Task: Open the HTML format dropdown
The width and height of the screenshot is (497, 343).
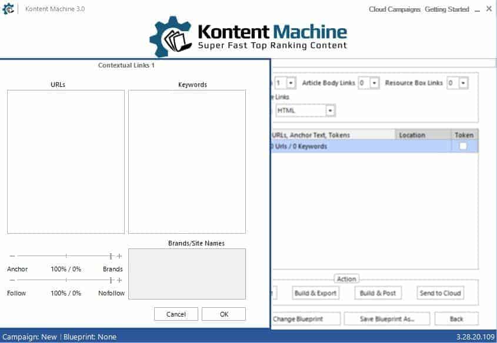Action: coord(331,110)
